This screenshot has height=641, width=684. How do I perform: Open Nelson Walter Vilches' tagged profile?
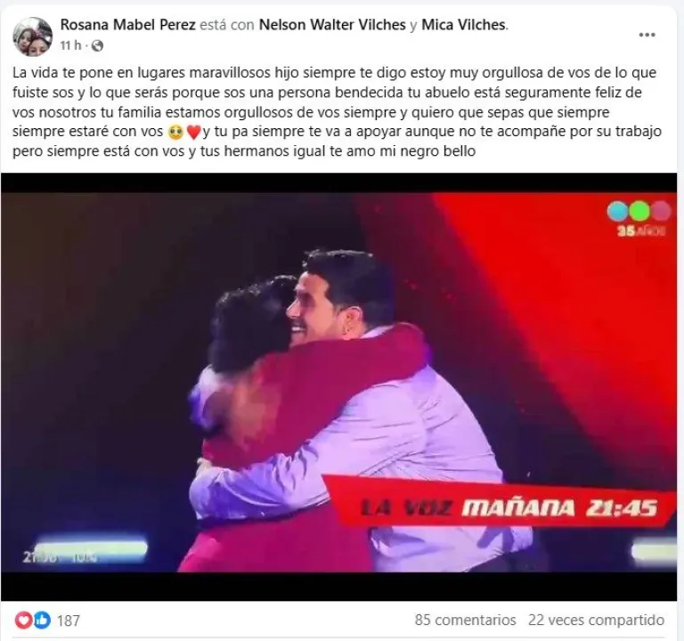(x=332, y=25)
